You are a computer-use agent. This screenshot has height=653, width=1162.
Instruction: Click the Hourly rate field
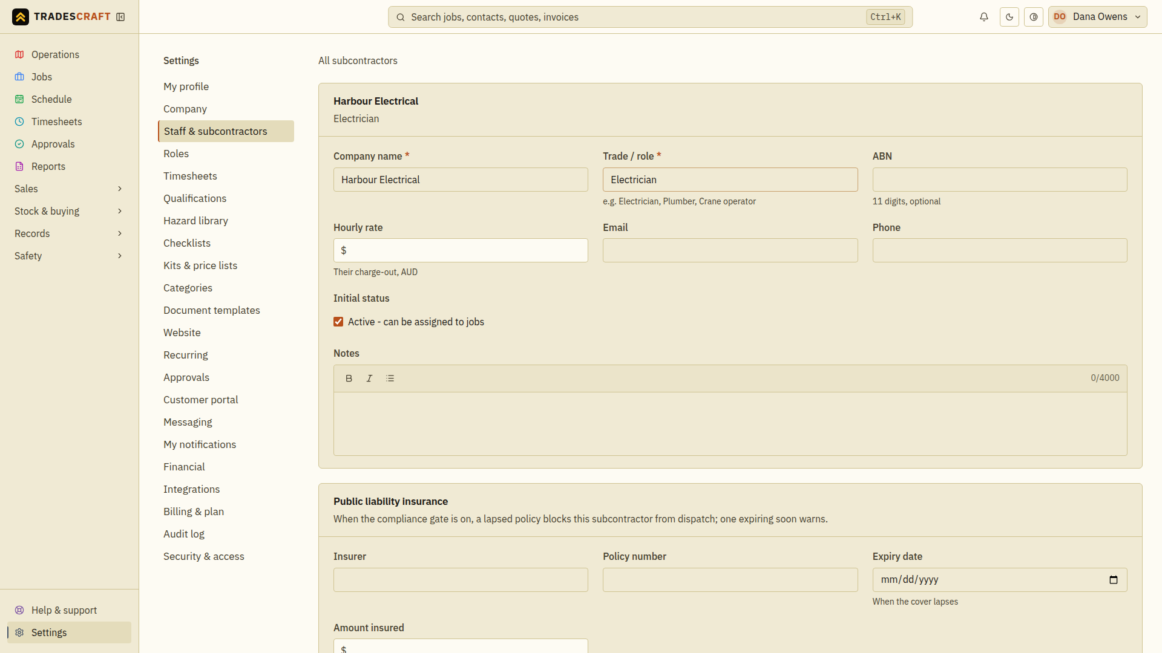point(461,250)
